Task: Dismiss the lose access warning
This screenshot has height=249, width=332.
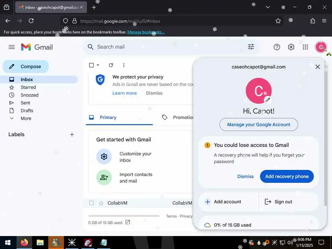Action: (245, 176)
